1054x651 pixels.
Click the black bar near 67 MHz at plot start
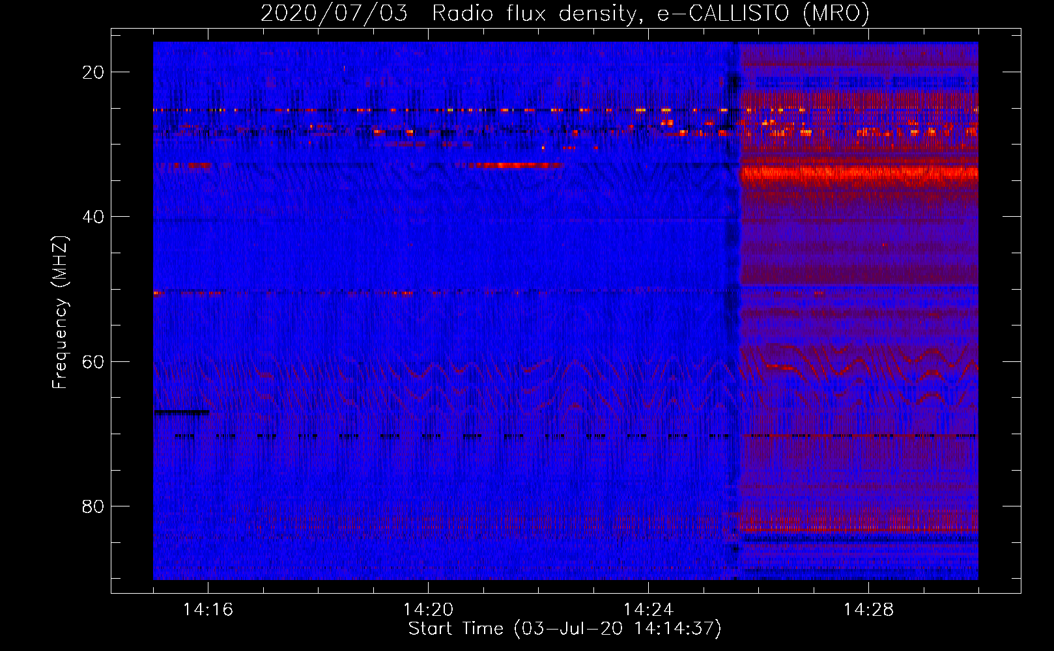182,412
